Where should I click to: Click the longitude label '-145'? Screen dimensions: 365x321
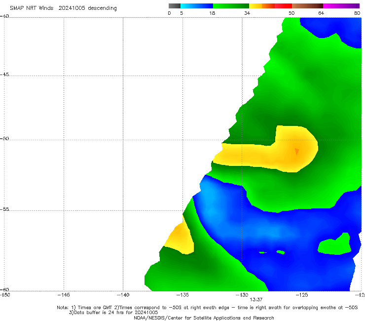point(64,295)
